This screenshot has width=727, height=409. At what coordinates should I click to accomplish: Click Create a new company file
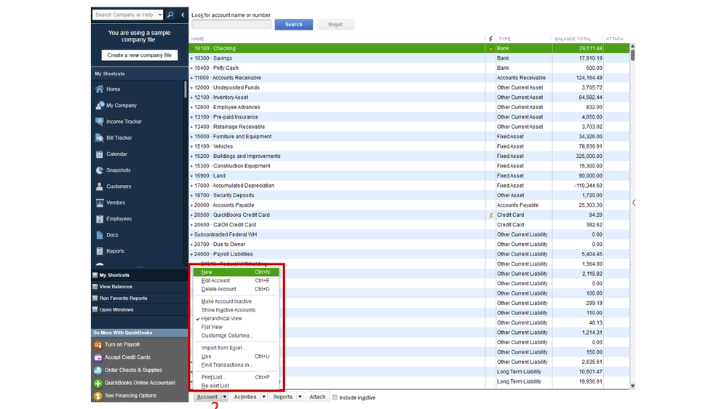140,55
